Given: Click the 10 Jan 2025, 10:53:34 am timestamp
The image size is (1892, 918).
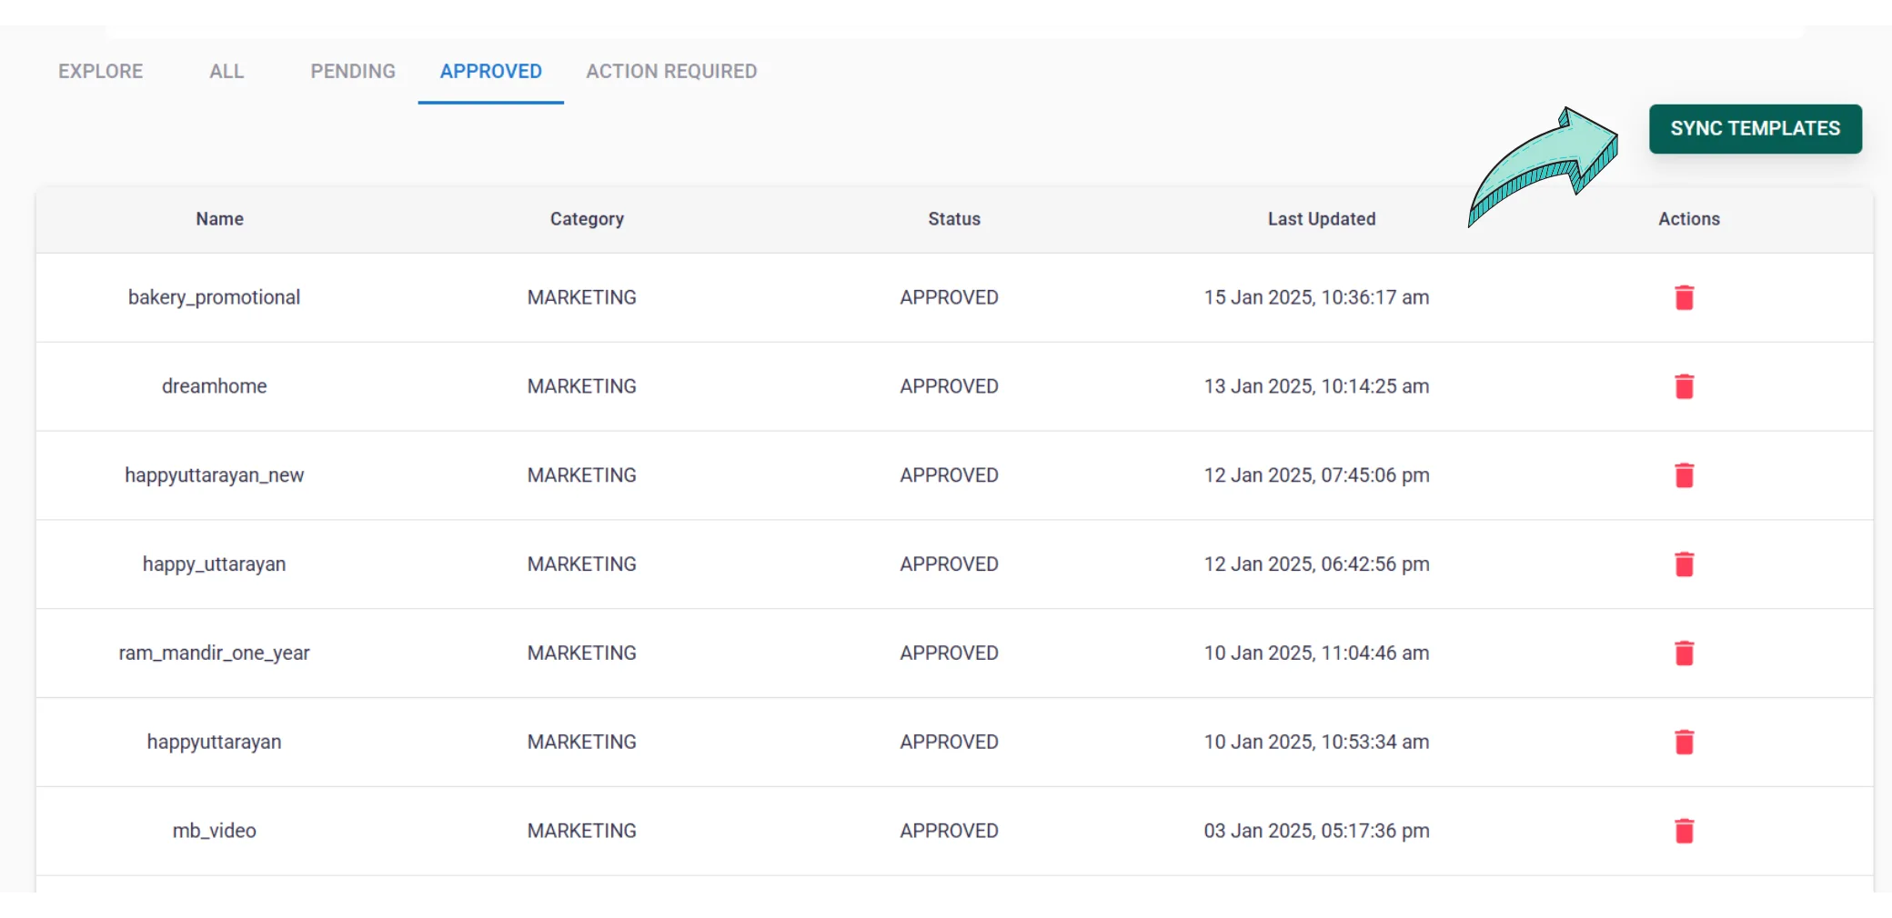Looking at the screenshot, I should click(x=1316, y=742).
